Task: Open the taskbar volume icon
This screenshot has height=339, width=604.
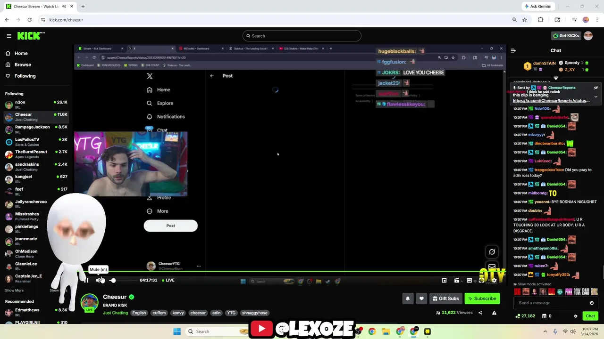Action: (x=573, y=331)
